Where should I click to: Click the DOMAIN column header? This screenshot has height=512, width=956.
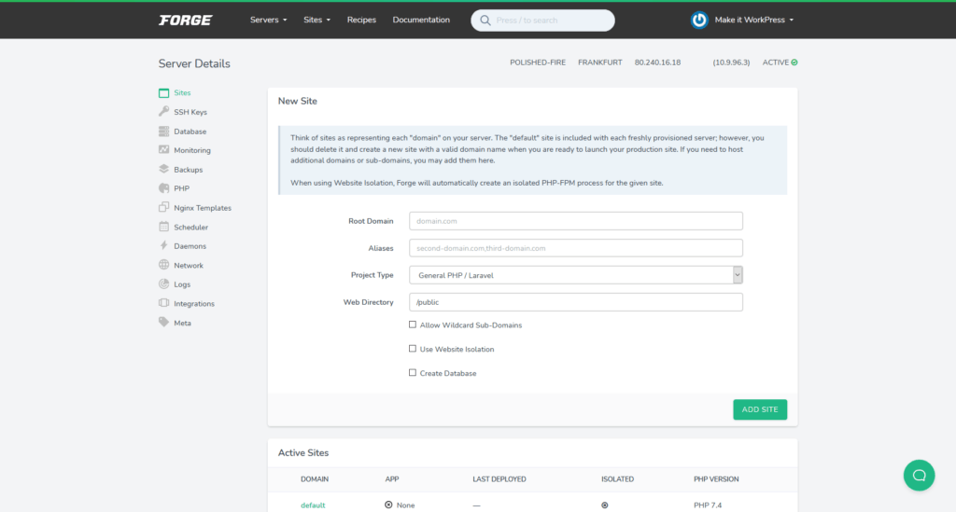[x=314, y=479]
